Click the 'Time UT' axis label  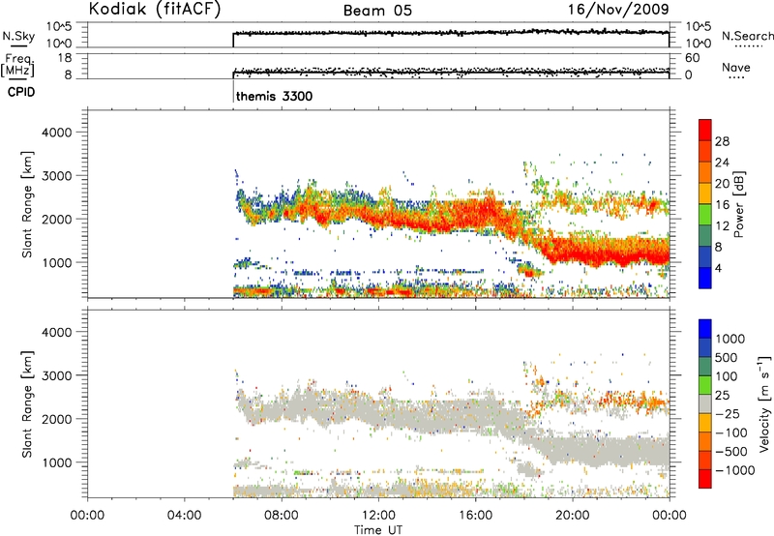tap(378, 529)
